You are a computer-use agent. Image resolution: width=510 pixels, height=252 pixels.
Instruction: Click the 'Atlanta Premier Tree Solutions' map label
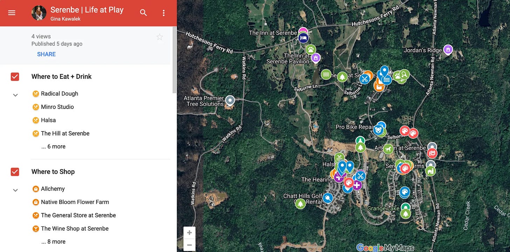[x=204, y=101]
